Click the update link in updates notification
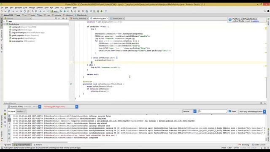Image resolution: width=270 pixels, height=152 pixels. [x=256, y=21]
